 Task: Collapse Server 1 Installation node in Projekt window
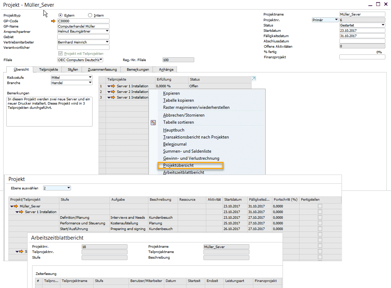[17, 212]
